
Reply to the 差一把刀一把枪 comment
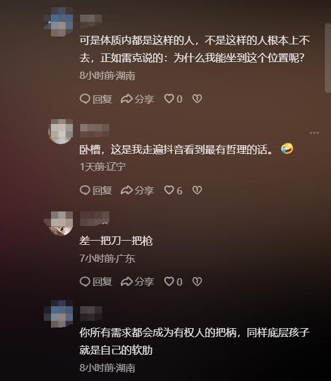click(x=96, y=281)
